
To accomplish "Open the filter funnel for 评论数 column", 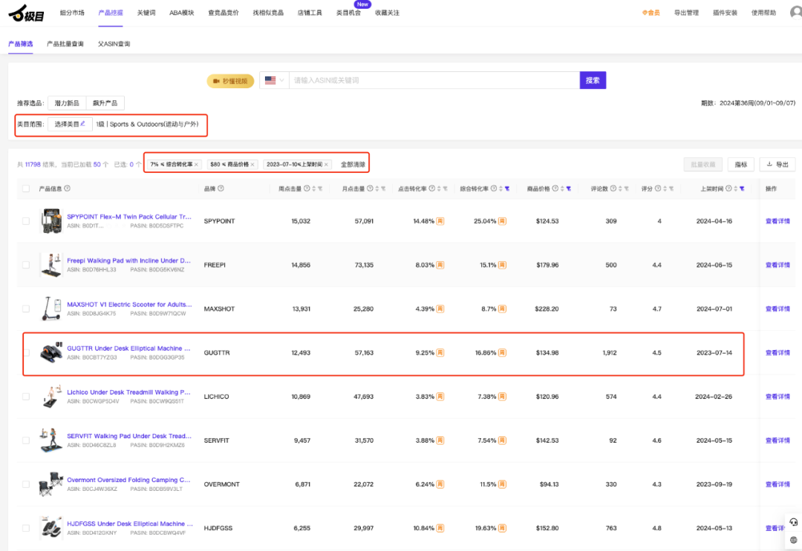I will [627, 188].
